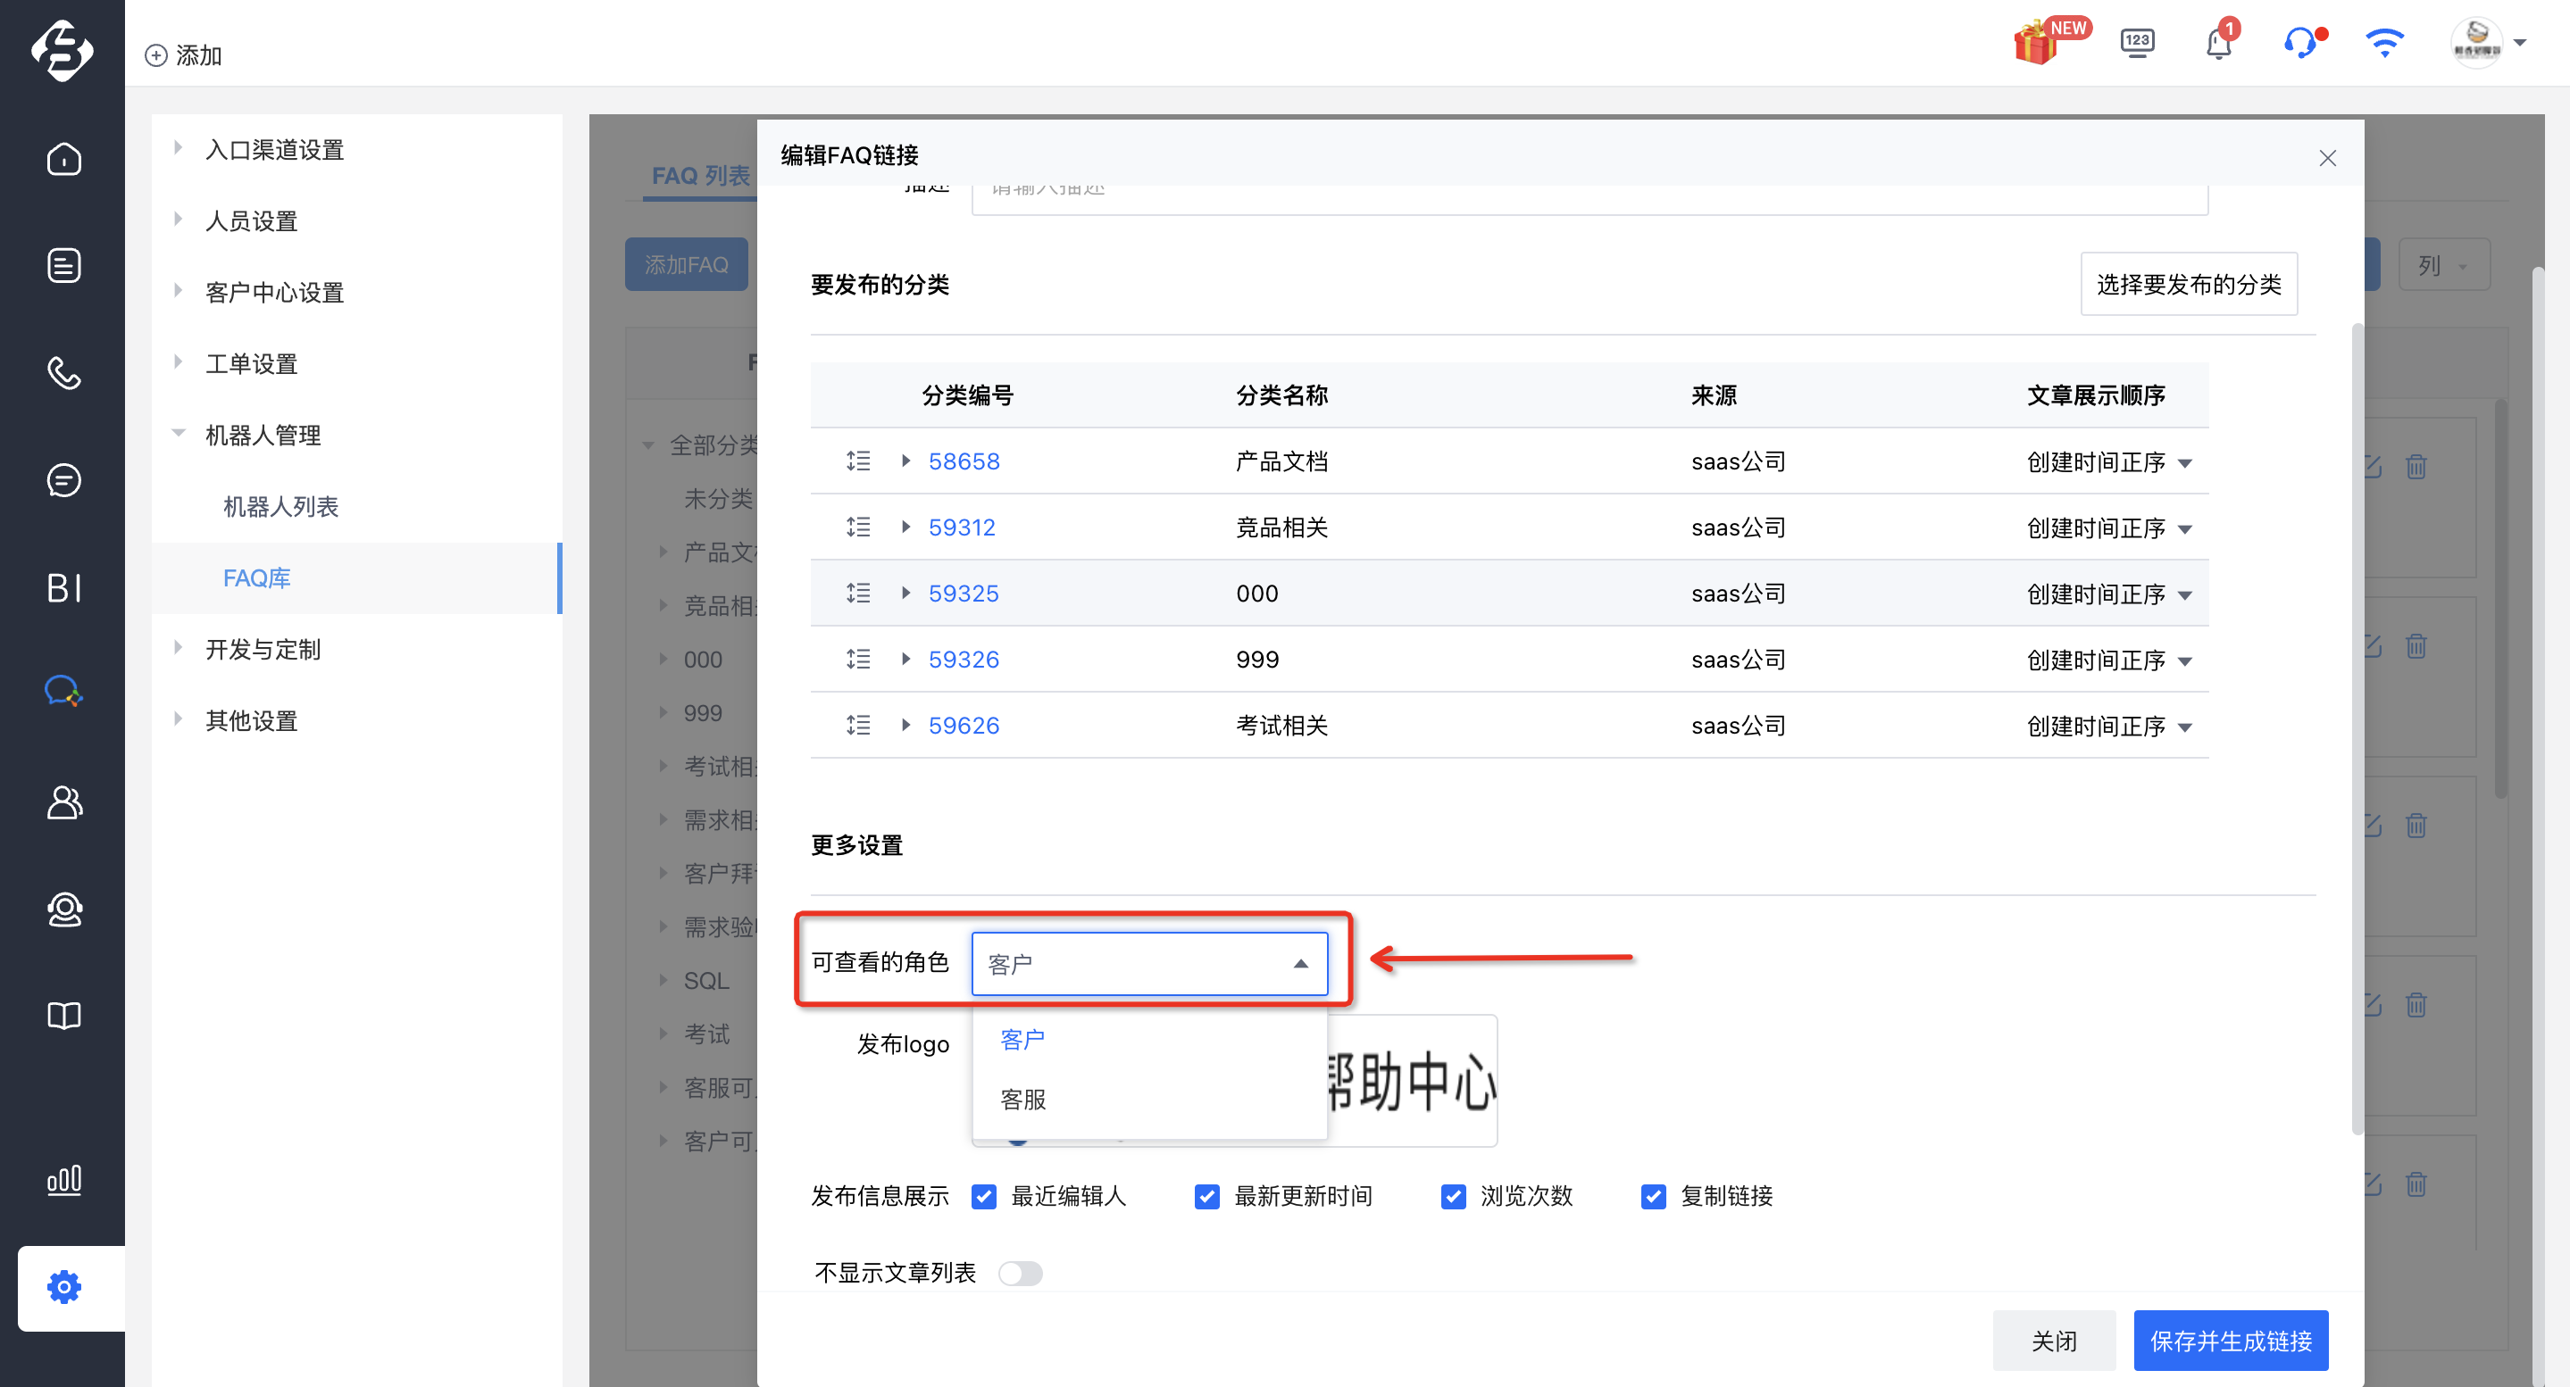Open the notification bell
This screenshot has width=2570, height=1387.
pyautogui.click(x=2219, y=44)
